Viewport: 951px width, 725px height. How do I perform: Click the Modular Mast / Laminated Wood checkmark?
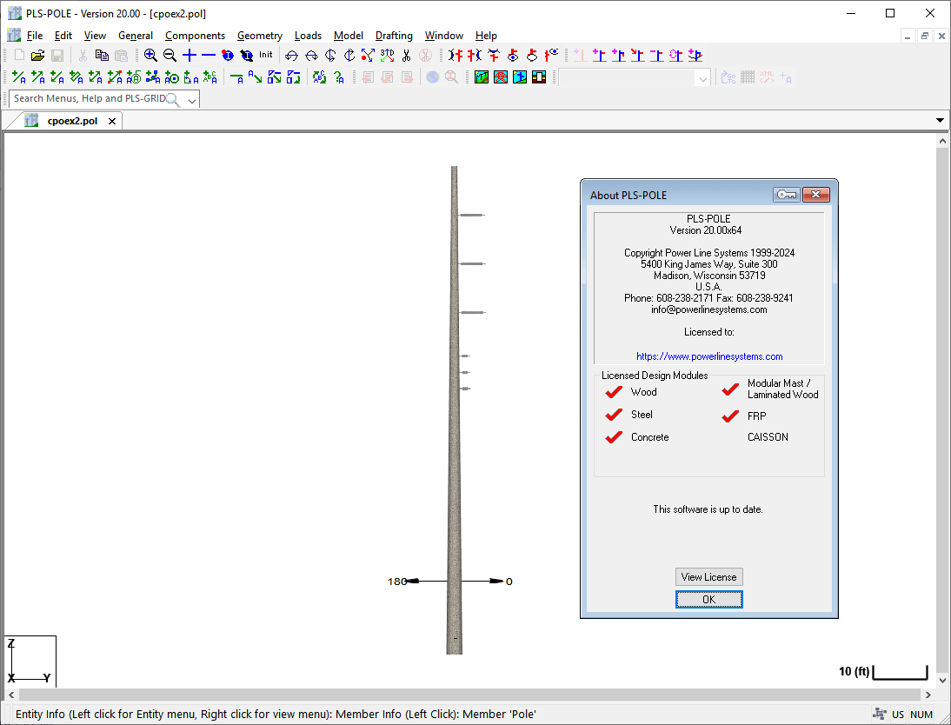730,389
